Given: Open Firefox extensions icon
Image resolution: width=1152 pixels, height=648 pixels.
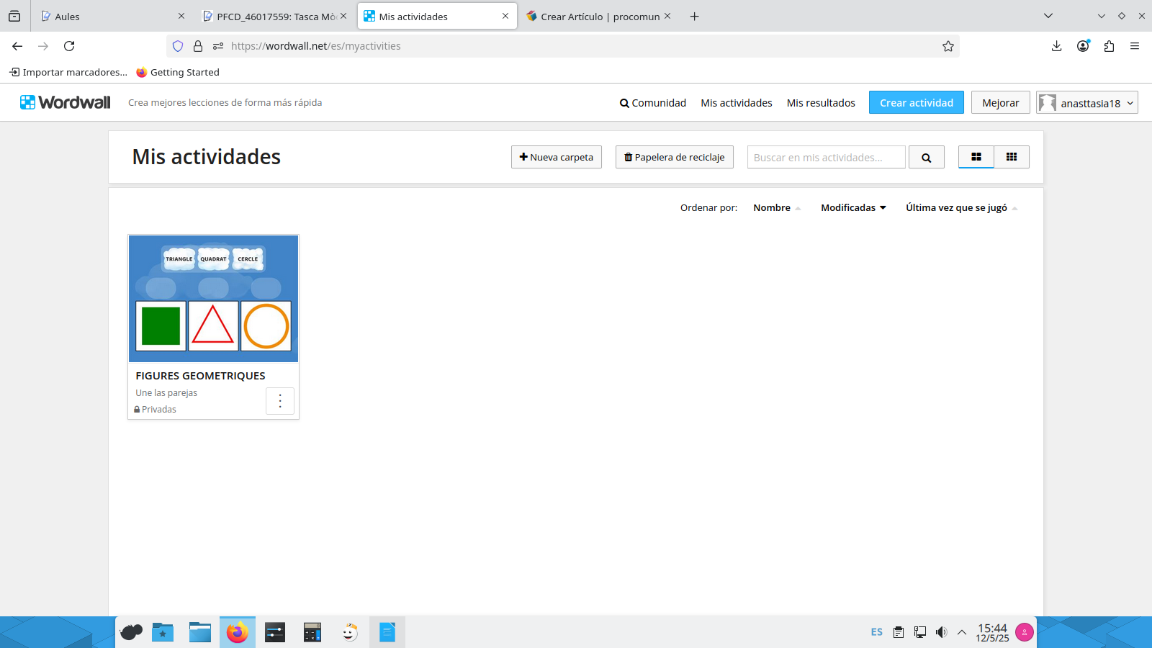Looking at the screenshot, I should [1109, 46].
